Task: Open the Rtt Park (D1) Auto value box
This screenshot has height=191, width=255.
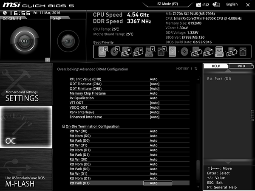Action: tap(157, 183)
